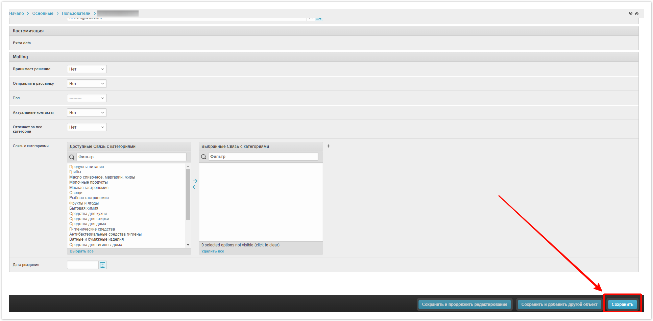This screenshot has width=653, height=321.
Task: Open the 'Отвечает за все категории' dropdown
Action: pyautogui.click(x=87, y=127)
